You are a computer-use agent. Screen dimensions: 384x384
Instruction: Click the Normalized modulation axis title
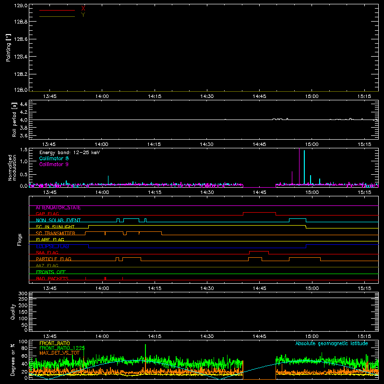(x=12, y=168)
